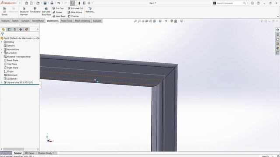280x157 pixels.
Task: Select the Gusset tool
Action: click(57, 12)
